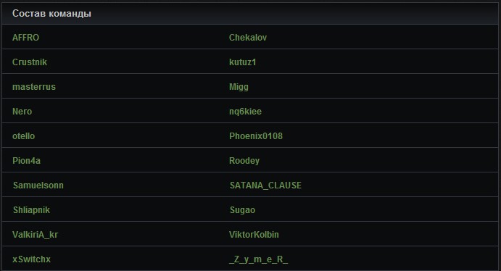Viewport: 501px width, 271px height.
Task: Open player AFFRO's profile link
Action: (x=25, y=38)
